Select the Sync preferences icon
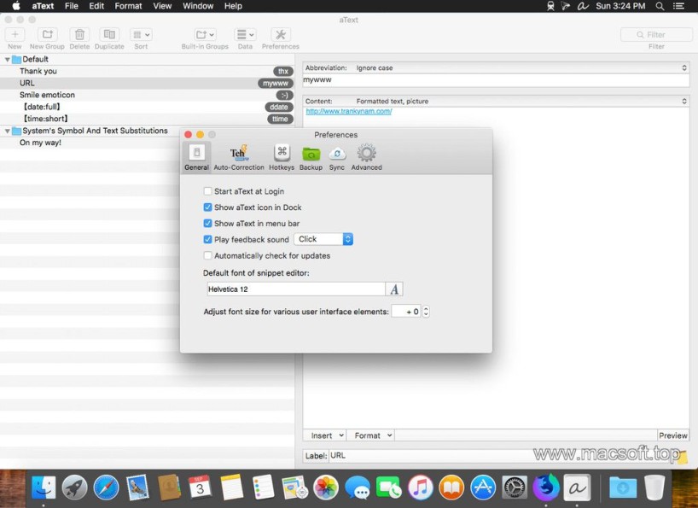This screenshot has height=508, width=698. (x=337, y=156)
